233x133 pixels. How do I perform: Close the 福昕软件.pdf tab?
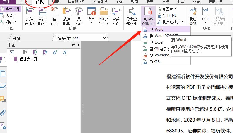tap(104, 38)
